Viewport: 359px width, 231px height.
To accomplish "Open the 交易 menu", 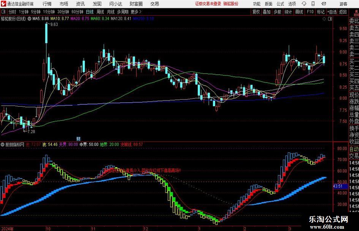I will (155, 4).
